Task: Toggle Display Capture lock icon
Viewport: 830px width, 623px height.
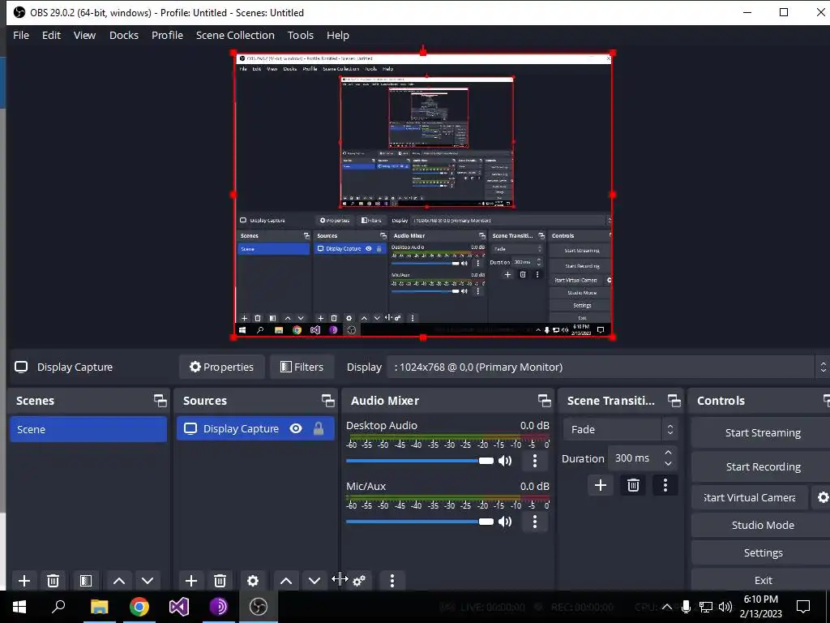Action: (x=318, y=428)
